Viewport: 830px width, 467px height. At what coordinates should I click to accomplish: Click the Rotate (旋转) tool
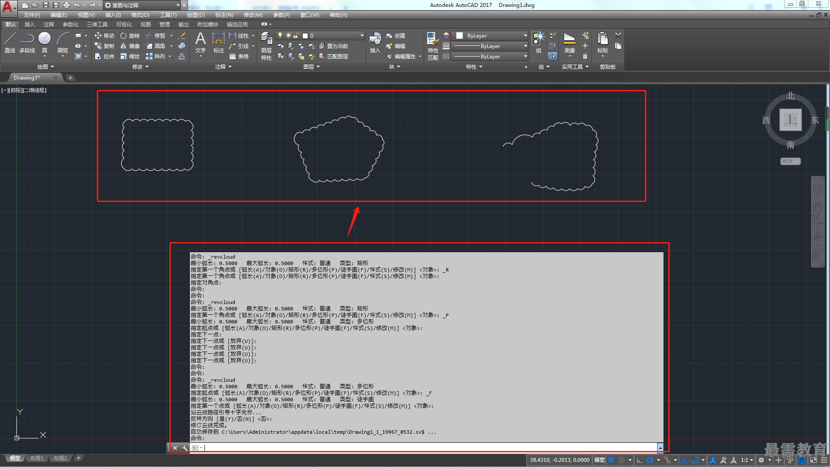click(130, 35)
